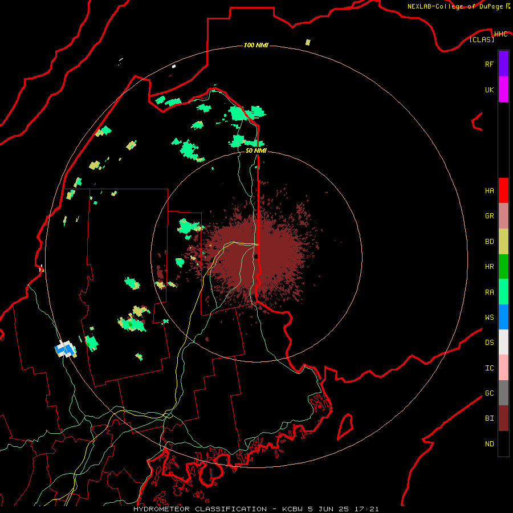
Task: Click the WS blue legend swatch
Action: pos(503,317)
